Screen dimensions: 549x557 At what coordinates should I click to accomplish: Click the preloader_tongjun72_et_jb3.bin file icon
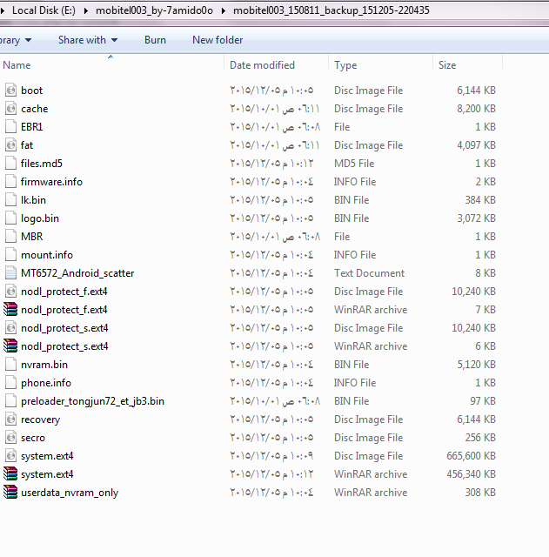click(x=11, y=401)
